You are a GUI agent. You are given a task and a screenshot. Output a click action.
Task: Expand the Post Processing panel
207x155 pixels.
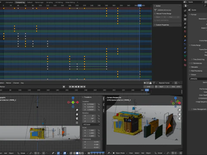click(196, 71)
